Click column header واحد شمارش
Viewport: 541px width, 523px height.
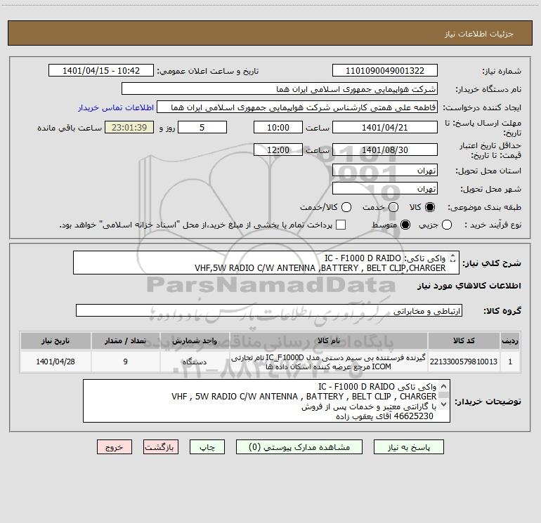[194, 341]
